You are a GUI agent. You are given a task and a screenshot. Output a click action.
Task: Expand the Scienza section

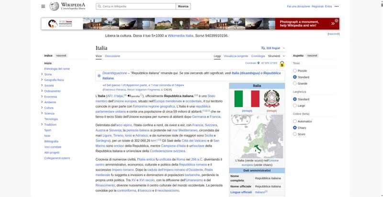42,113
